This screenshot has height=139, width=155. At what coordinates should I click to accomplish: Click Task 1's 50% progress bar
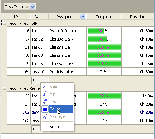click(x=96, y=31)
